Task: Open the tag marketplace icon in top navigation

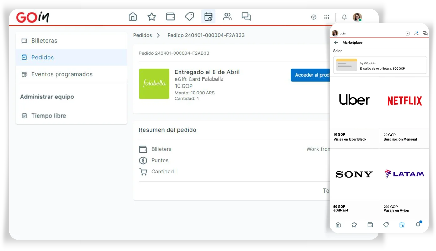Action: tap(190, 17)
